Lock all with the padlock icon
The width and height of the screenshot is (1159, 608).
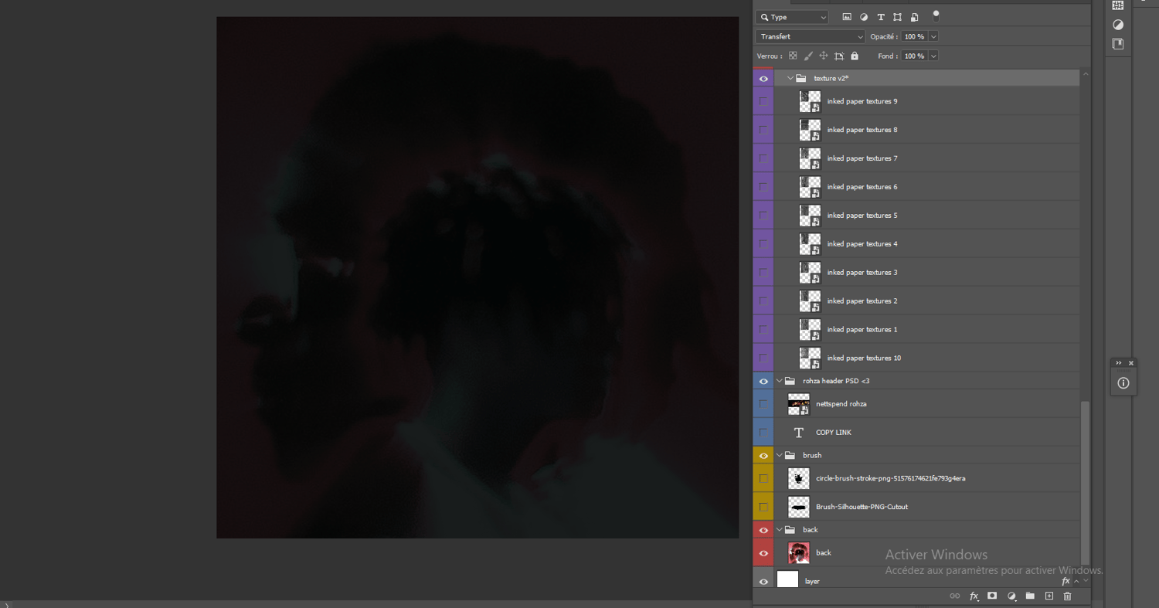pyautogui.click(x=855, y=56)
